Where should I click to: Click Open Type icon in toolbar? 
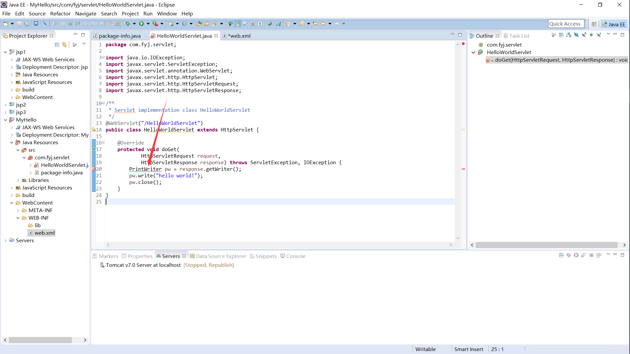click(x=199, y=24)
